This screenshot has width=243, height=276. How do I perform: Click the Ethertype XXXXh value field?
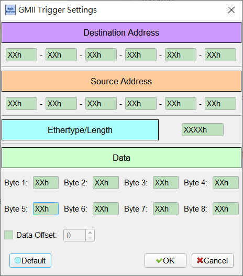click(x=203, y=130)
